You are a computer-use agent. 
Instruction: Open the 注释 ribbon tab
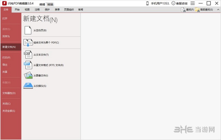pos(37,9)
